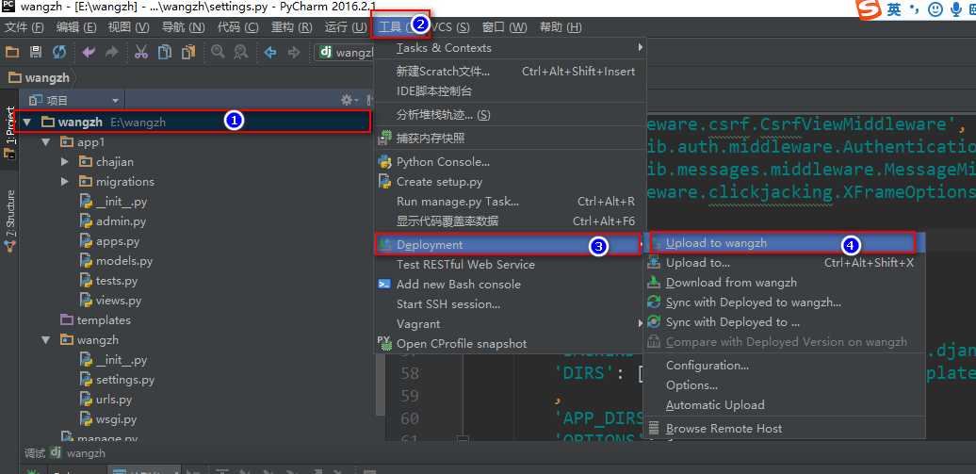Open the 导航 (N) menu
The width and height of the screenshot is (976, 474).
tap(183, 27)
